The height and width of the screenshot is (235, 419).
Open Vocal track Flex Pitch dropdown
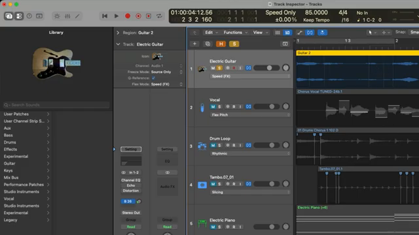tap(250, 115)
